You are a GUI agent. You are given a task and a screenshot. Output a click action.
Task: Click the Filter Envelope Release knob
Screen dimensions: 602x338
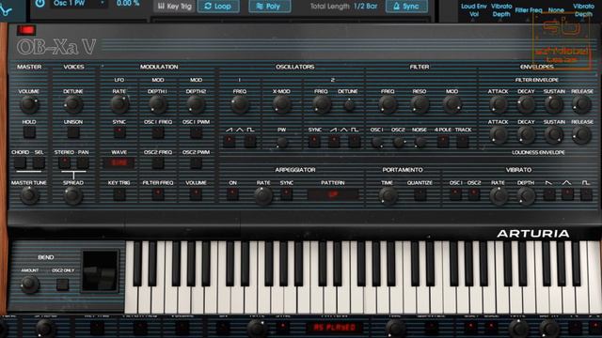[x=582, y=104]
